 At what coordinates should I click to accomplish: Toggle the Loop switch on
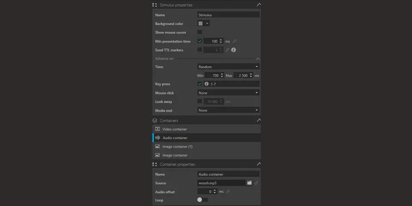click(203, 200)
